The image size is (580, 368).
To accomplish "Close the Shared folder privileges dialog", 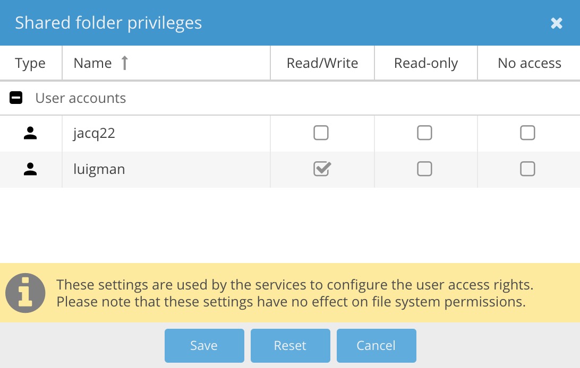I will tap(556, 23).
